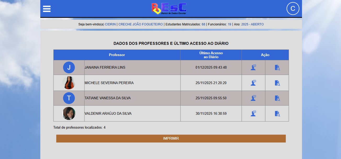
Task: Open diary search icon for Tatiane Vanessa da Silva
Action: 277,98
